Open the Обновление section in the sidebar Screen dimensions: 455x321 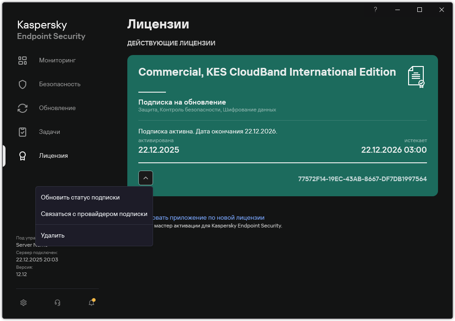coord(57,108)
